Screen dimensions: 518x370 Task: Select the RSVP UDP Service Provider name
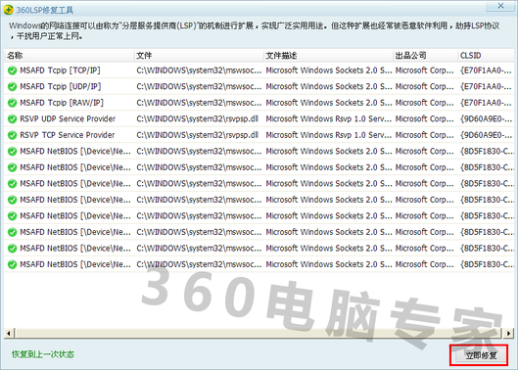pos(68,119)
